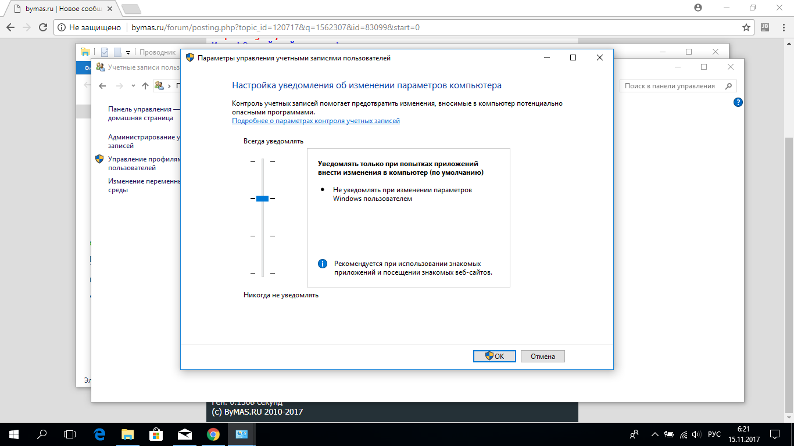Open the Action Center notification icon
This screenshot has width=794, height=446.
point(774,434)
